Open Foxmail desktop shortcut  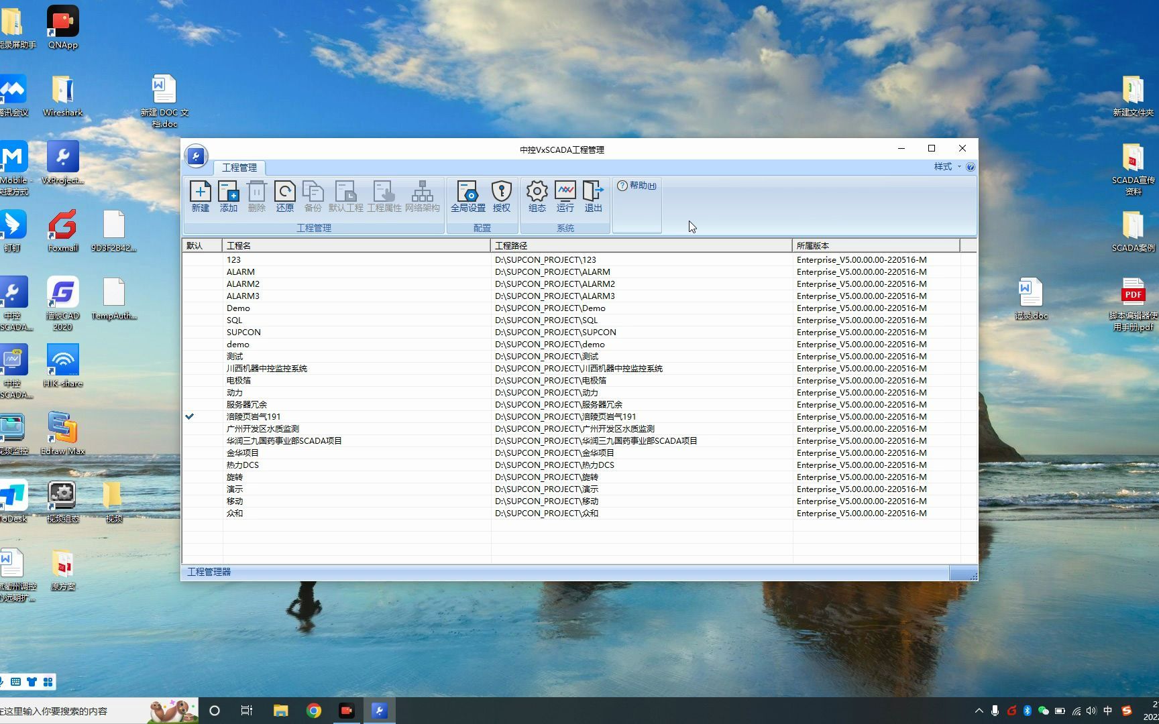63,231
